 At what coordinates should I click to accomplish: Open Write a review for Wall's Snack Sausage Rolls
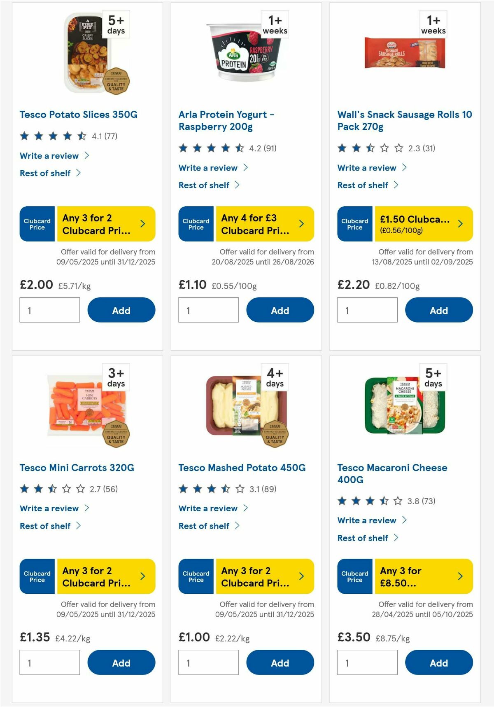click(366, 168)
